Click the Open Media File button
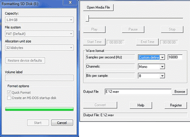 98,8
